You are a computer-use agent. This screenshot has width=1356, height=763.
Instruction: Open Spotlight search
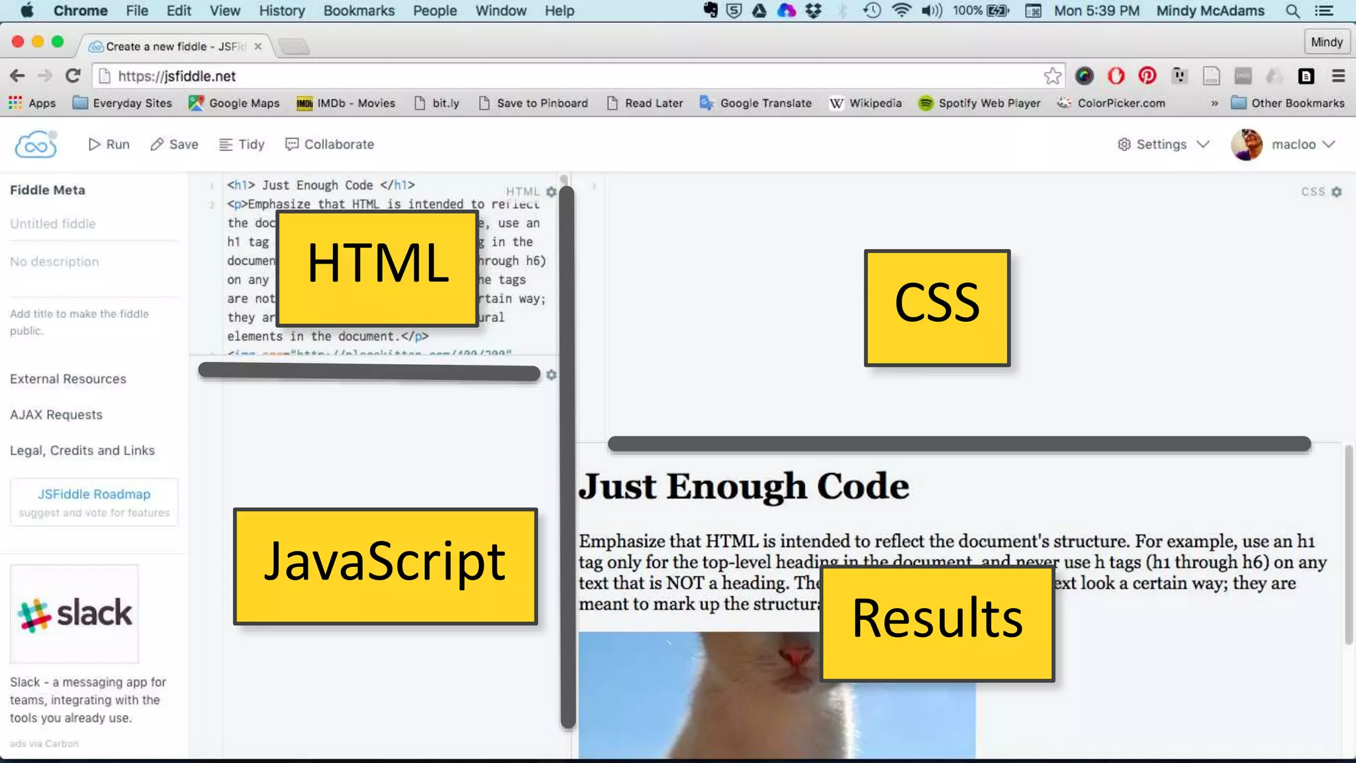pos(1292,11)
